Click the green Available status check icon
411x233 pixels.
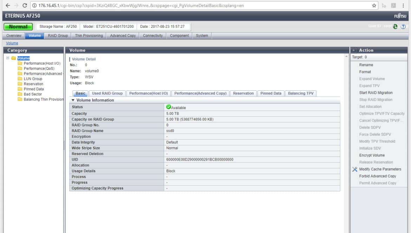[x=169, y=107]
